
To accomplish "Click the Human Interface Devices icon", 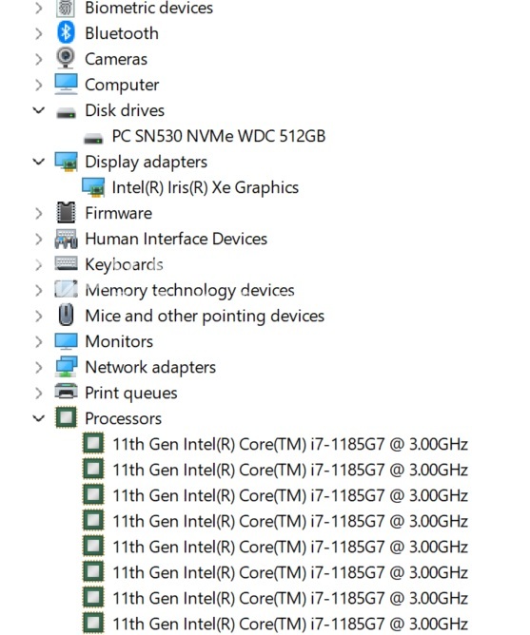I will (66, 239).
